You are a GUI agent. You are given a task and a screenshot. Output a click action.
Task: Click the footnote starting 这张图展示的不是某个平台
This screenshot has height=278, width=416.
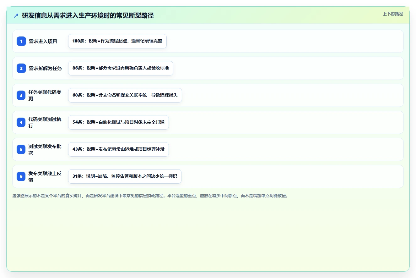pos(150,196)
